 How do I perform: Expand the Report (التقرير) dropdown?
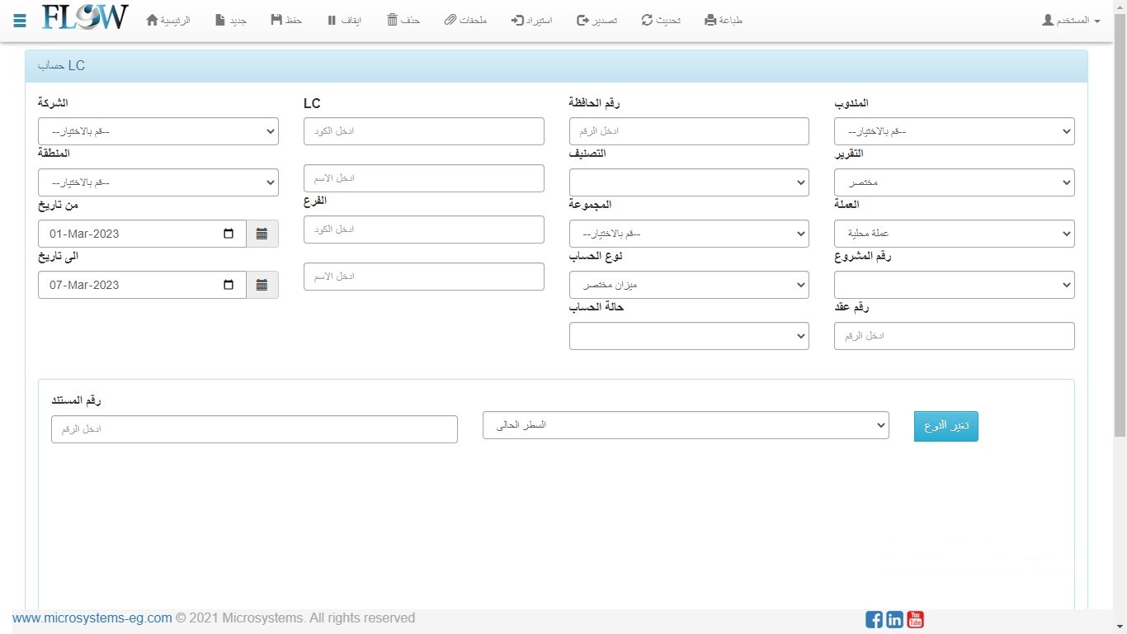coord(954,182)
